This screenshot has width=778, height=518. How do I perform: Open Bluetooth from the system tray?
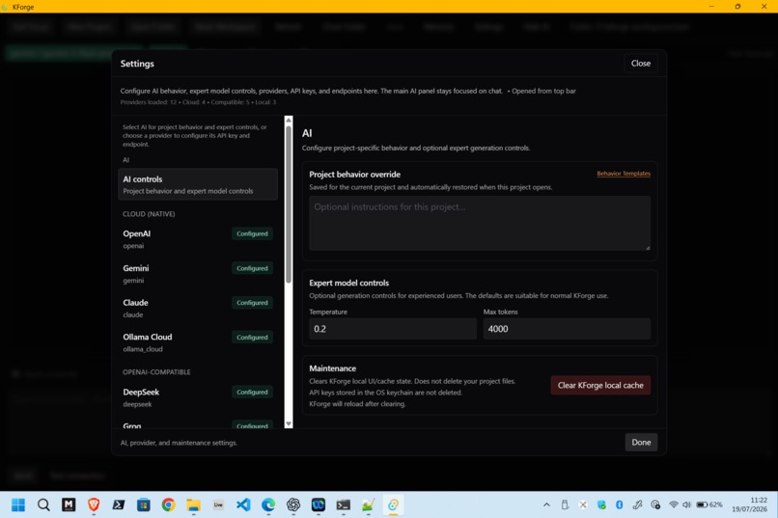(x=620, y=504)
